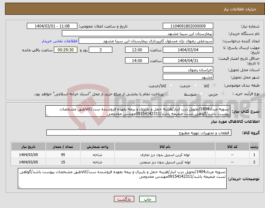Click the نام کالا column header
Image resolution: width=265 pixels, height=208 pixels.
[165, 147]
